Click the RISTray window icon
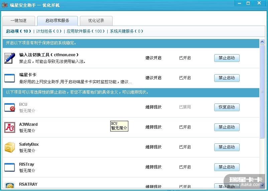Screen dimensions: 268x191 point(10,167)
